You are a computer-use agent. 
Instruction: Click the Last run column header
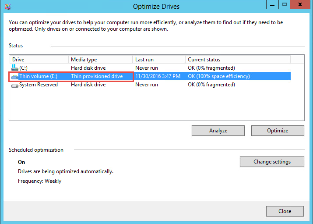(159, 59)
